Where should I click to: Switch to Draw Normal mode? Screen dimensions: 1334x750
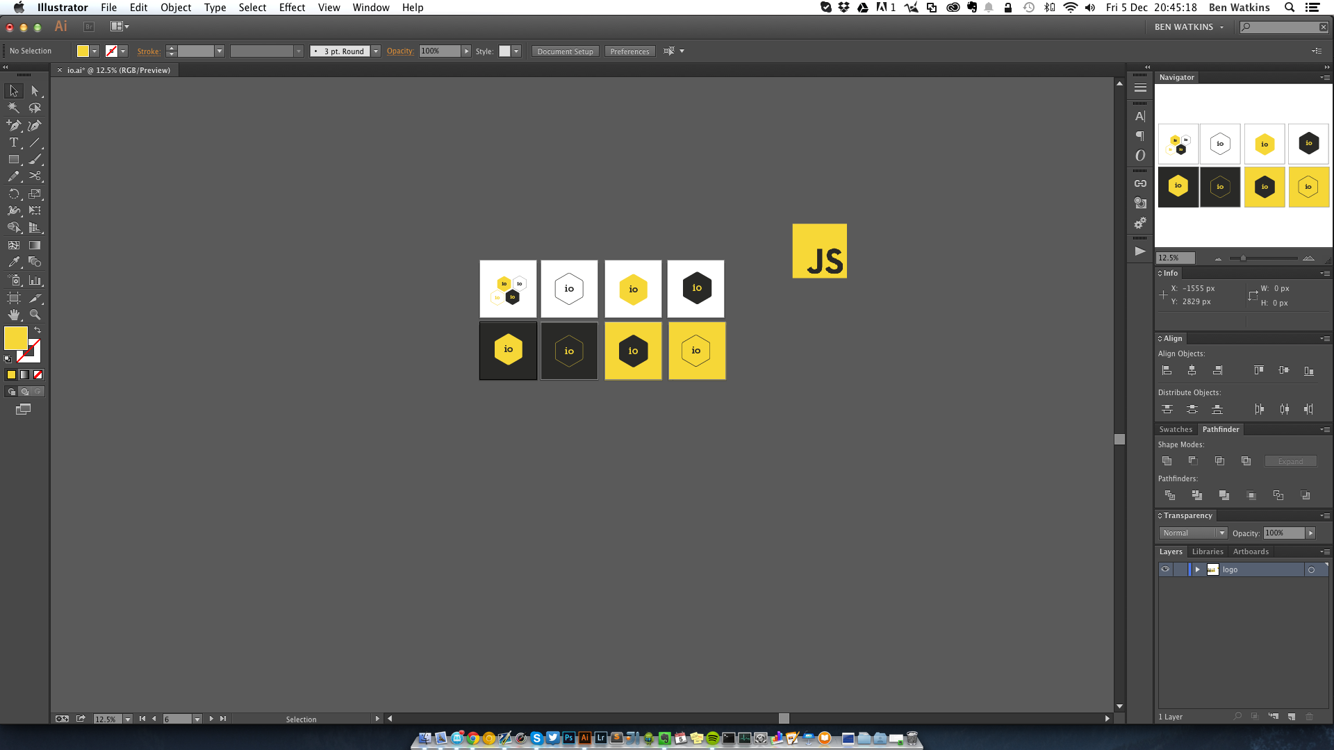11,392
